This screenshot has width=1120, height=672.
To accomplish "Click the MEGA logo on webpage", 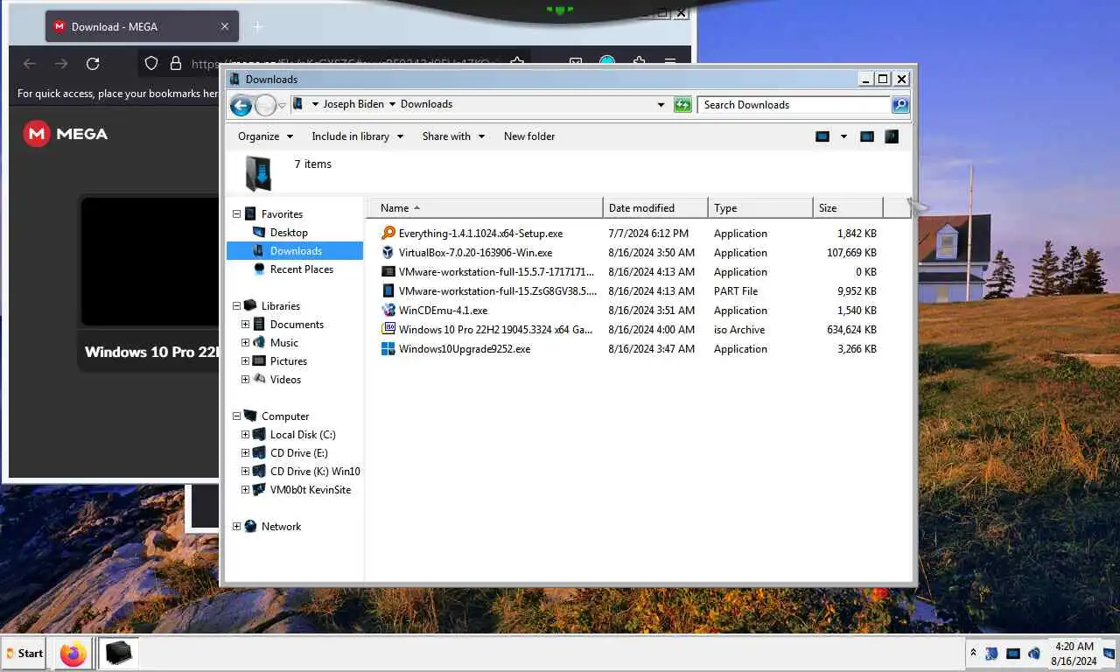I will [66, 134].
